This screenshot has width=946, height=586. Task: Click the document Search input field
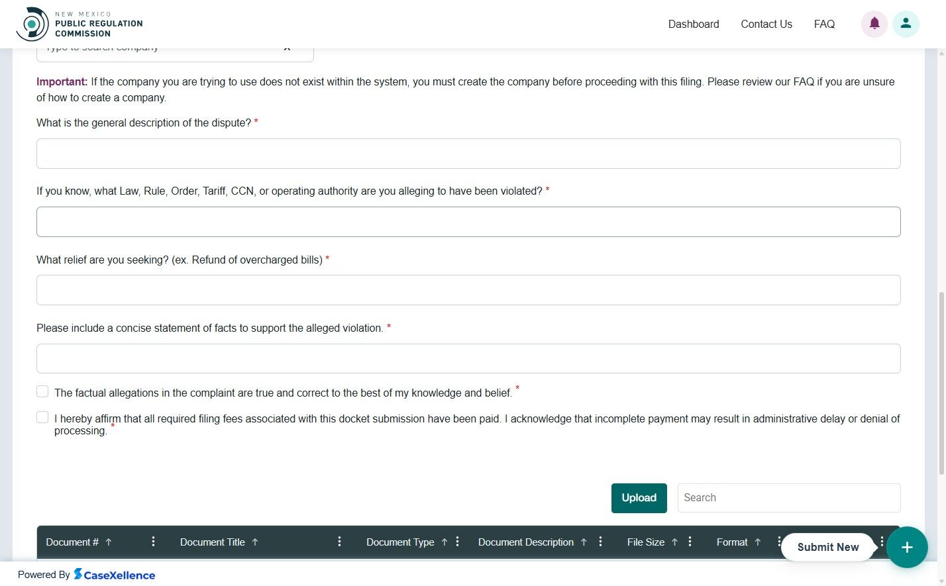pos(788,497)
